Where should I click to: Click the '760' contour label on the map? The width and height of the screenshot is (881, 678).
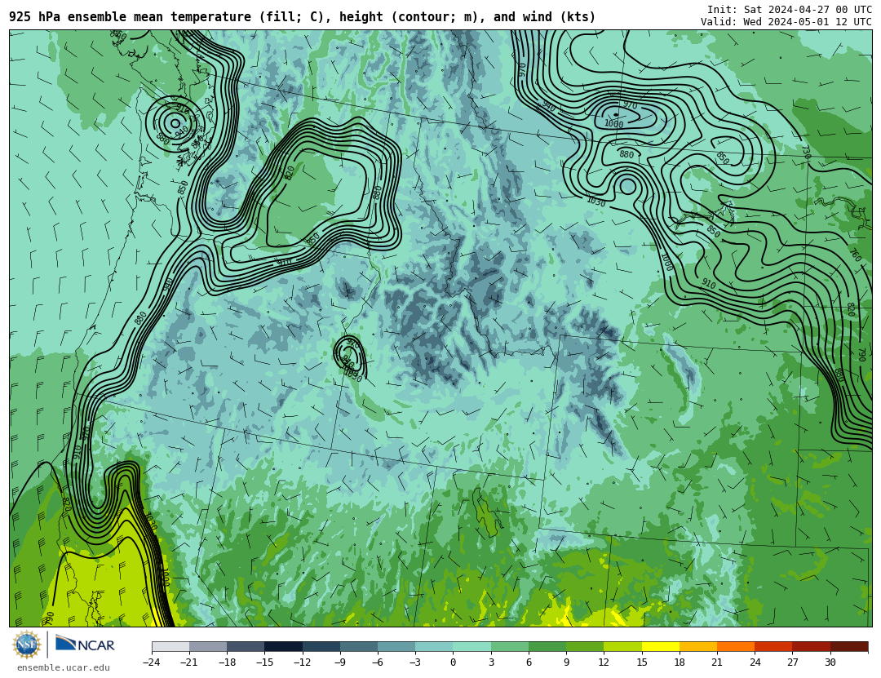(855, 255)
